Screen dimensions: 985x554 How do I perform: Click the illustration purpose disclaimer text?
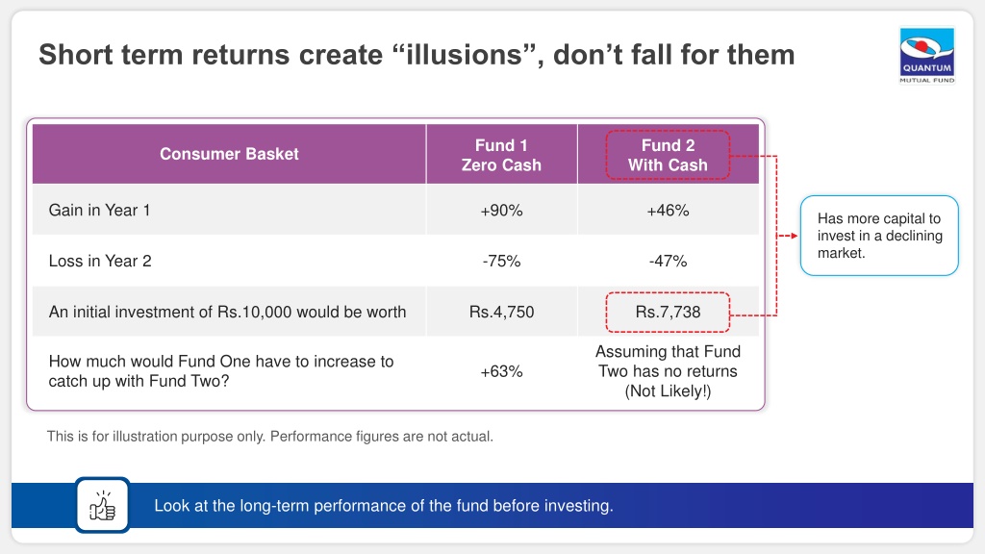[270, 437]
